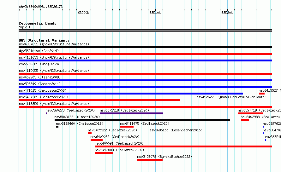Open nsv4126229 (gnomADStructuralVariants) label
281x172 pixels.
pos(231,97)
